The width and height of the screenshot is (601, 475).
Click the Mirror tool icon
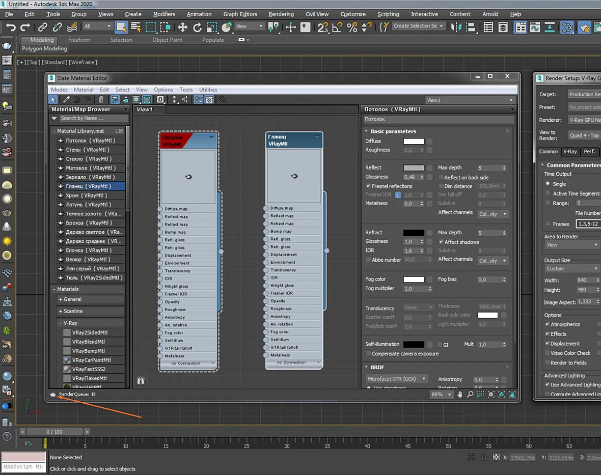click(456, 27)
